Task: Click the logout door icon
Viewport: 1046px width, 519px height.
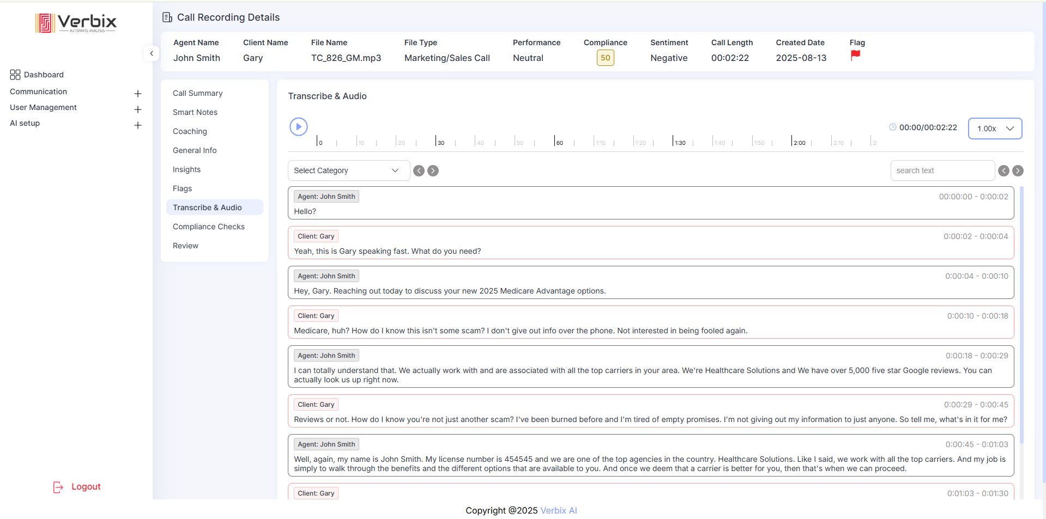Action: 58,487
